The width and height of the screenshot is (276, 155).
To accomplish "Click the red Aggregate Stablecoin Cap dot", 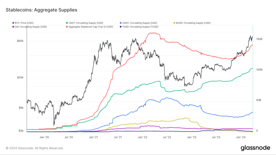I will click(x=67, y=27).
